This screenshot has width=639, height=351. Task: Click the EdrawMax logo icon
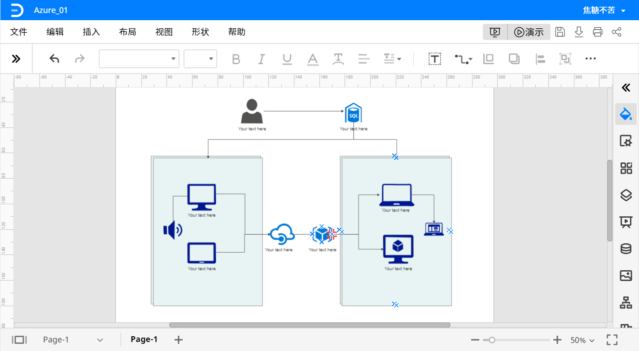[x=17, y=10]
